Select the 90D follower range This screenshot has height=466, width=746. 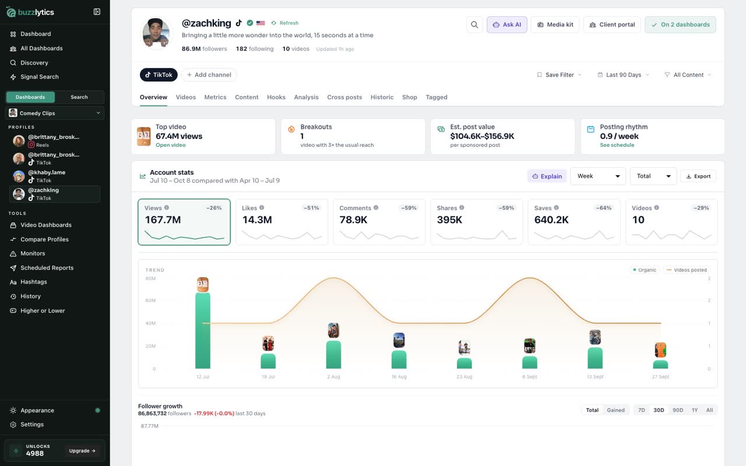pos(678,410)
